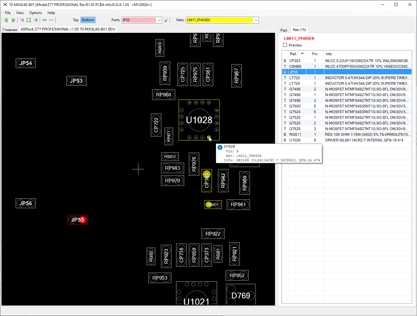Viewport: 417px width, 316px height.
Task: Go forward with the gray right arrow
Action: (x=51, y=20)
